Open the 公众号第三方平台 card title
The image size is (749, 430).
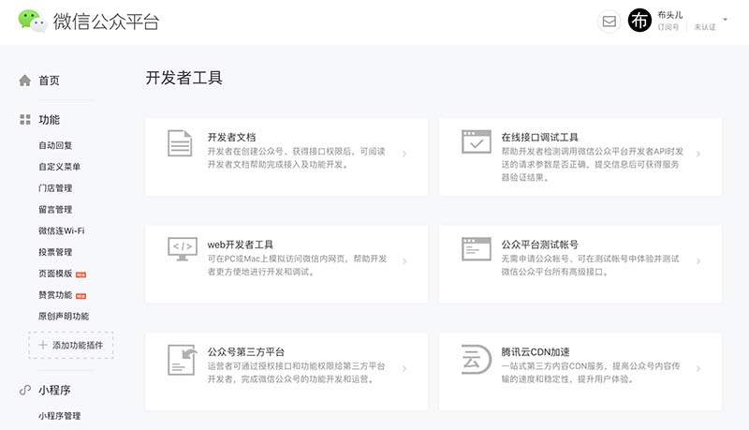246,352
